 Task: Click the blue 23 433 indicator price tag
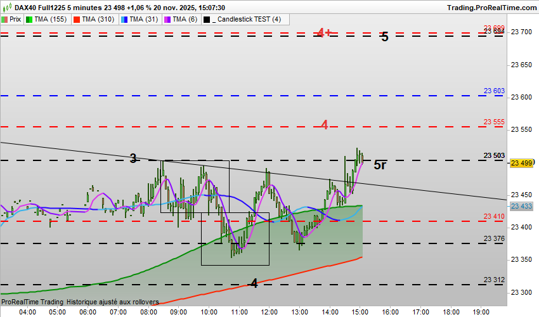(x=521, y=206)
